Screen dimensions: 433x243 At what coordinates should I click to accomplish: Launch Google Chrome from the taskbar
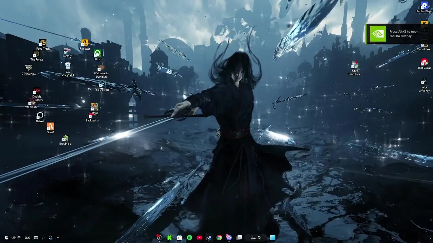pyautogui.click(x=219, y=238)
